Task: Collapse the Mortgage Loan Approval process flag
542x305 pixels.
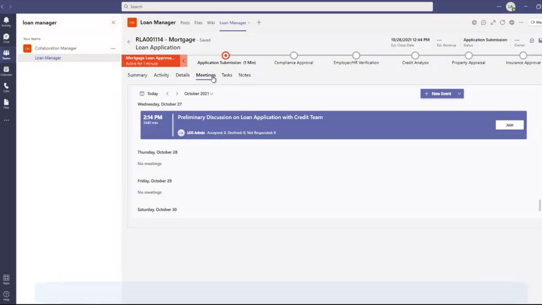Action: (x=183, y=61)
